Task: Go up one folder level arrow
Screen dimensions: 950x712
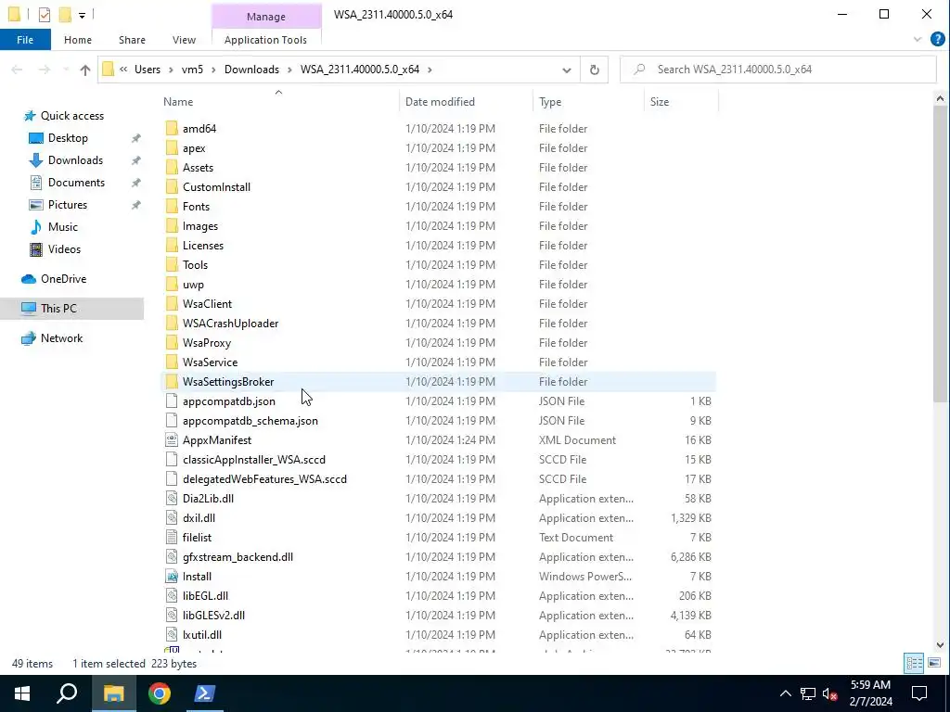Action: [84, 70]
